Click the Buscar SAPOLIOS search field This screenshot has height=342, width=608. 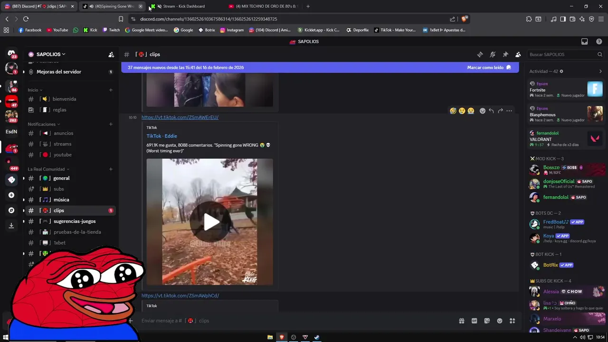click(565, 55)
